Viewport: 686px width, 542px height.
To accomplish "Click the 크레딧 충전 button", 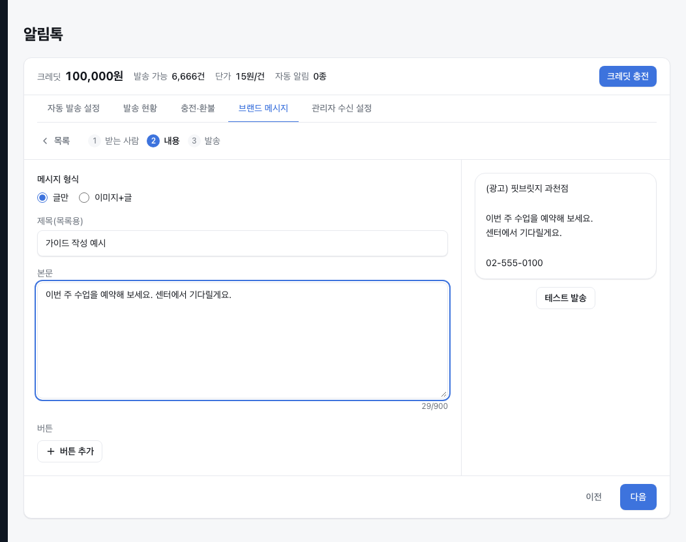I will [x=627, y=76].
